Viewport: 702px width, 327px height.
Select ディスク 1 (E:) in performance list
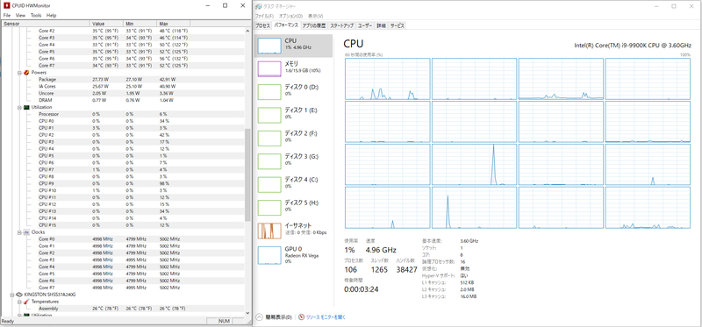294,115
